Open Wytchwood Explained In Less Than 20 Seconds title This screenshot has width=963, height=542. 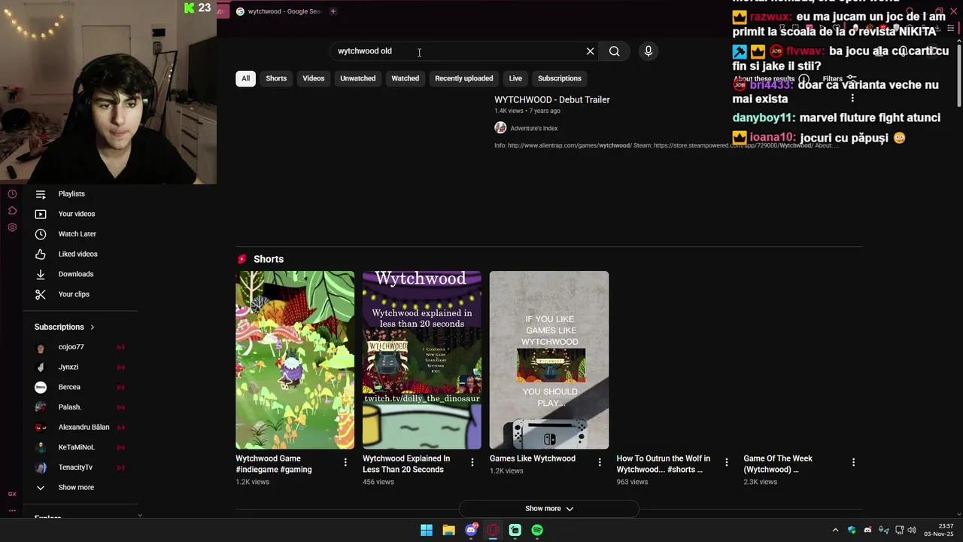point(406,464)
